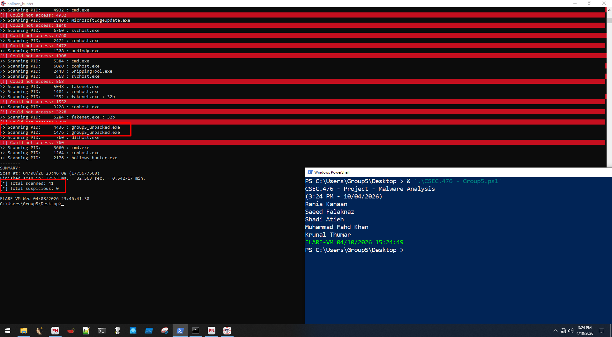612x337 pixels.
Task: Open the calendar by clicking the clock
Action: pos(585,331)
